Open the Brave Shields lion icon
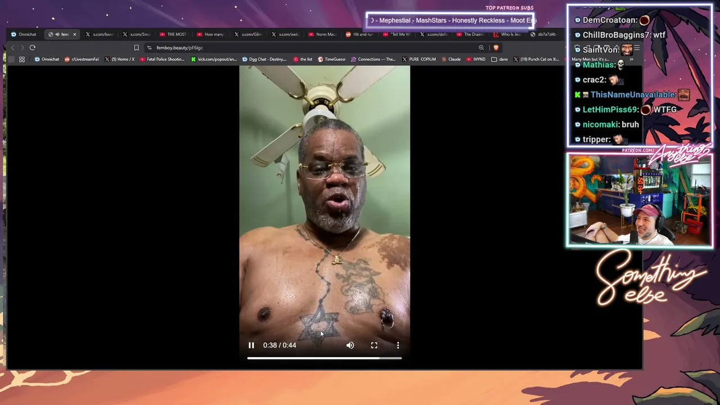The image size is (720, 405). pyautogui.click(x=496, y=48)
